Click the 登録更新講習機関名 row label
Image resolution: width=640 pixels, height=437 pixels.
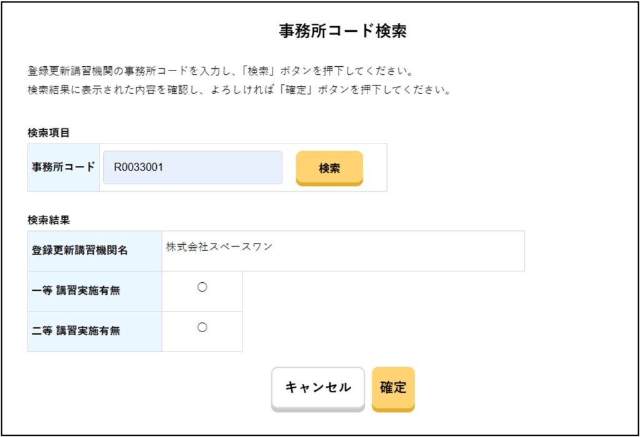[80, 250]
